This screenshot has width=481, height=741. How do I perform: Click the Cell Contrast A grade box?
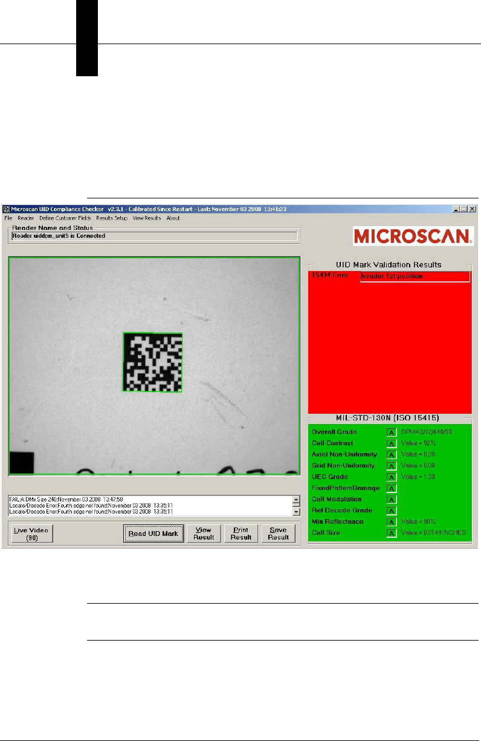click(x=391, y=443)
